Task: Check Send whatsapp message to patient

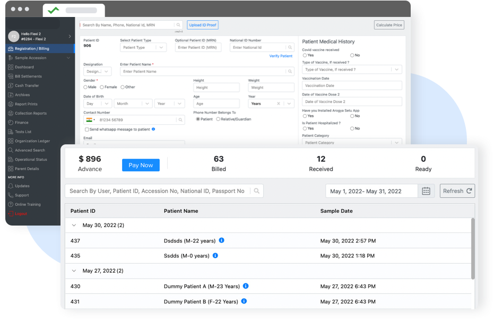Action: [86, 129]
